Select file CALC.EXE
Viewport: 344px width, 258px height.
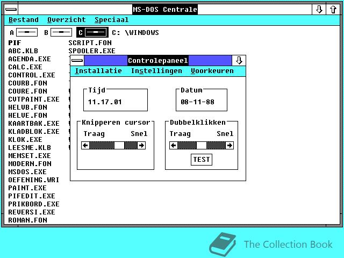[25, 67]
